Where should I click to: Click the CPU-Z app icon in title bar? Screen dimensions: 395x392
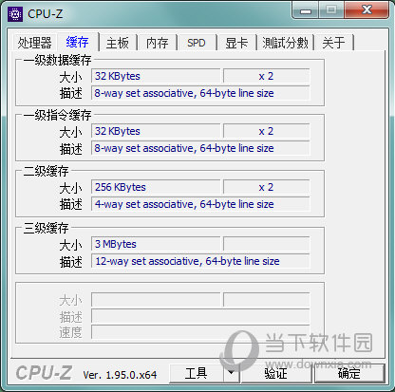pyautogui.click(x=15, y=14)
